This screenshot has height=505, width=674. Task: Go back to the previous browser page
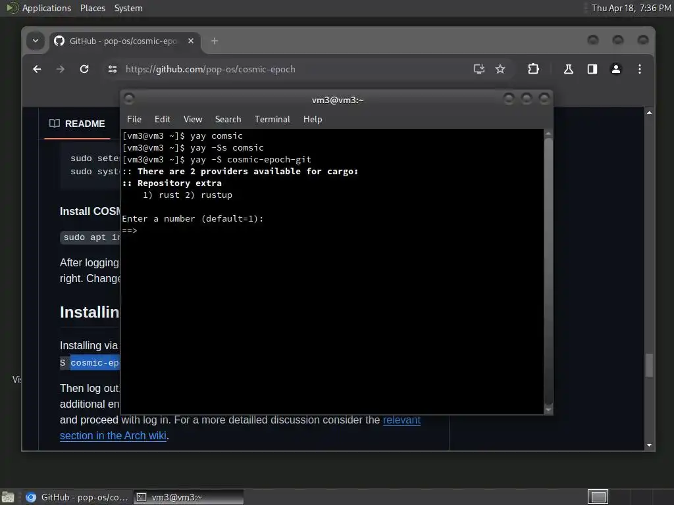(x=37, y=69)
